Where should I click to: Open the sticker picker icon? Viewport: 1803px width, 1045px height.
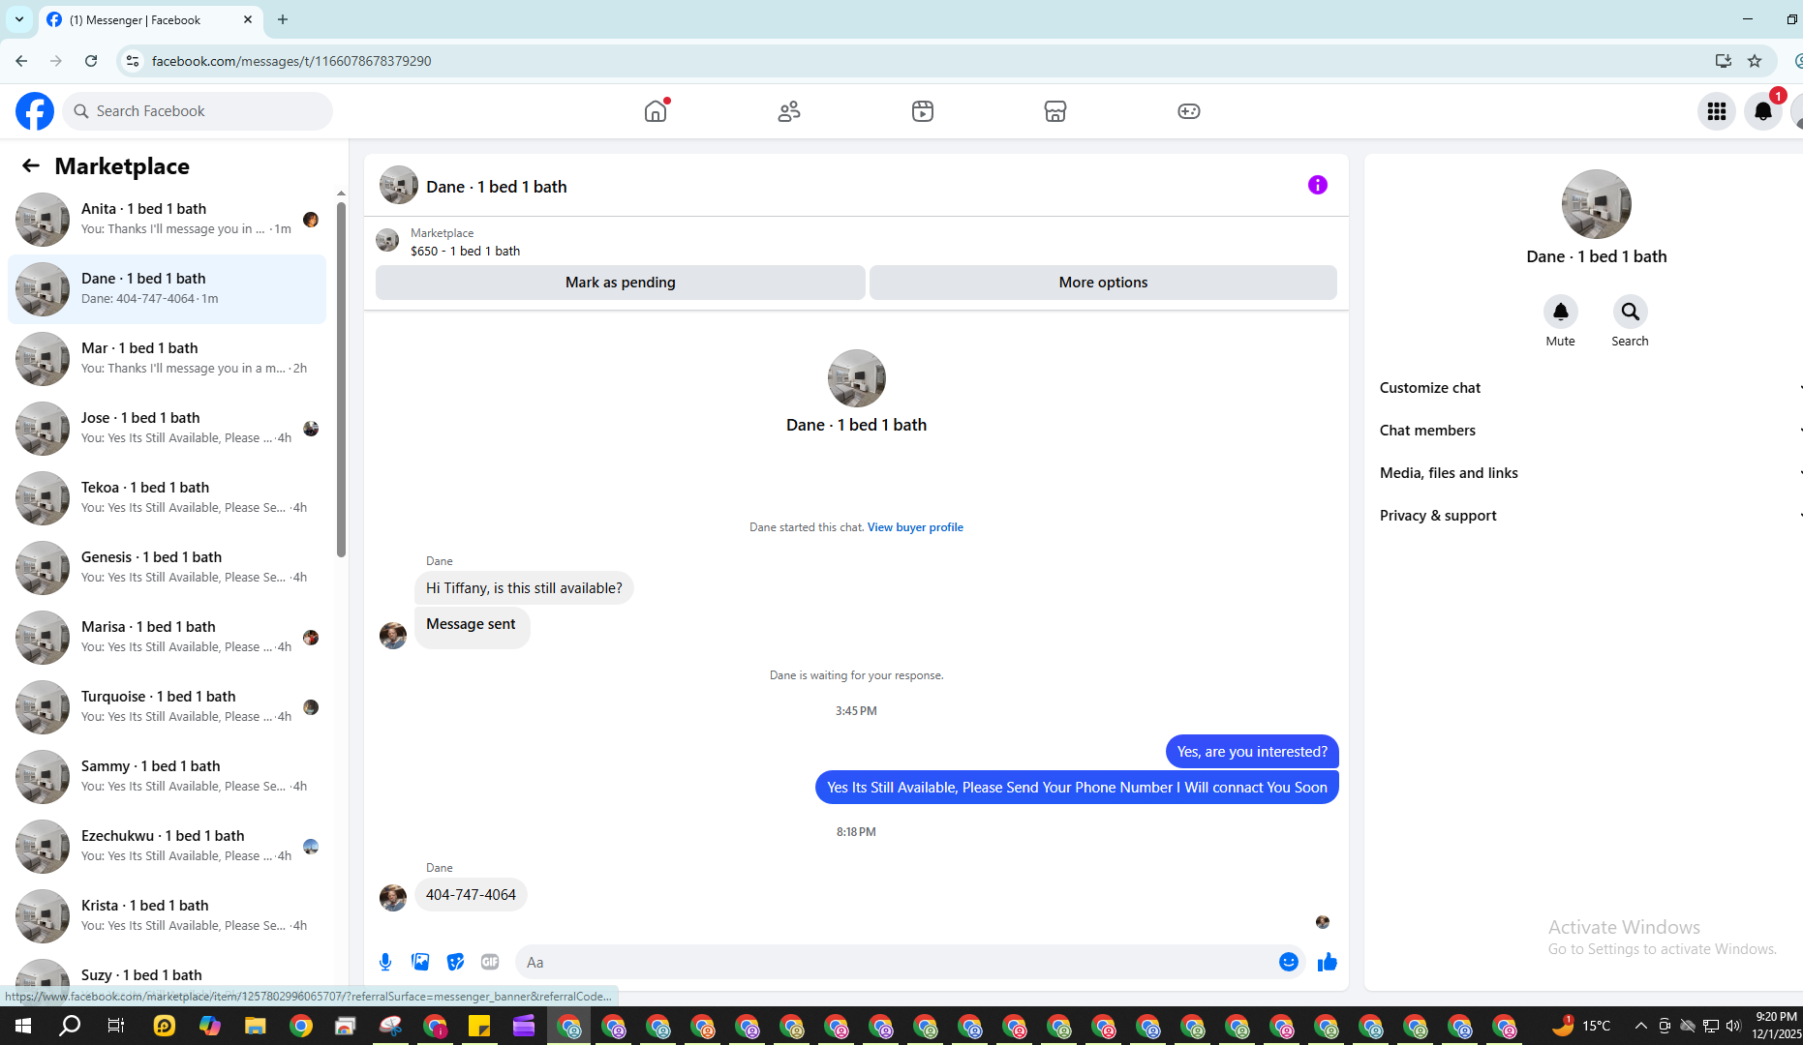(x=455, y=962)
